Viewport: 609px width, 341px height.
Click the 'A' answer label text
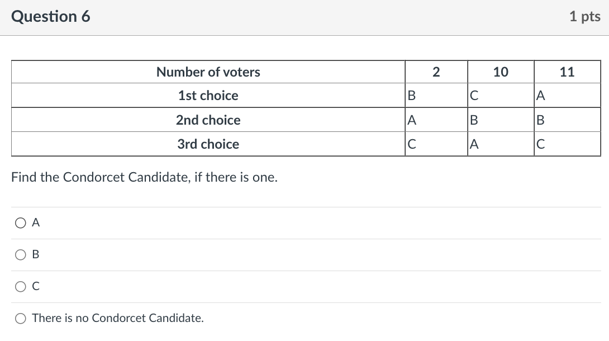36,222
